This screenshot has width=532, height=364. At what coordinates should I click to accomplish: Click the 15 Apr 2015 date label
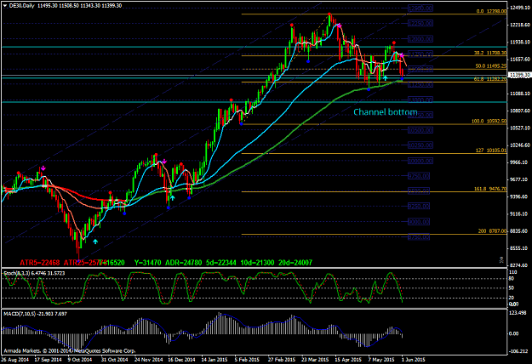[348, 360]
